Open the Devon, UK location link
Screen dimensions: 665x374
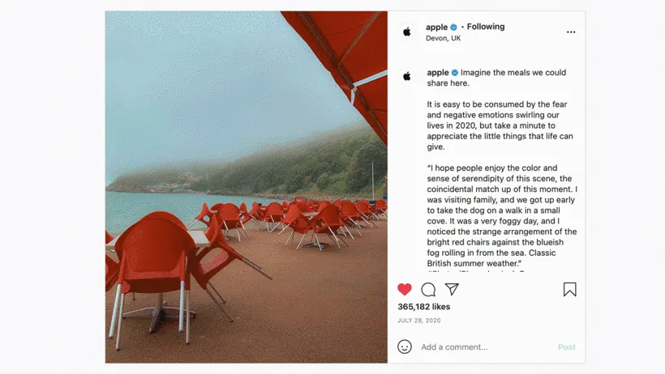[x=443, y=38]
